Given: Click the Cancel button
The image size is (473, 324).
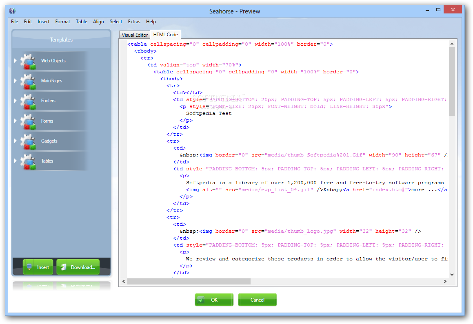Looking at the screenshot, I should tap(258, 300).
